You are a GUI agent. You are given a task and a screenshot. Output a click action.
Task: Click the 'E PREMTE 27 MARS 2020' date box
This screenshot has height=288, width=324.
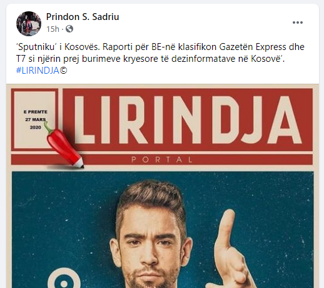[34, 119]
